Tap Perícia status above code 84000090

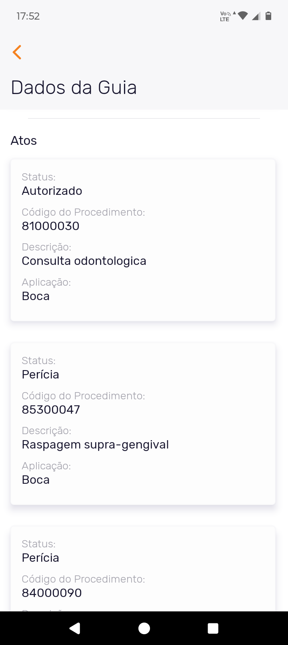[40, 558]
